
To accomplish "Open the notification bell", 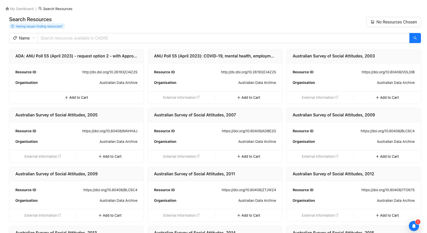I will [414, 226].
